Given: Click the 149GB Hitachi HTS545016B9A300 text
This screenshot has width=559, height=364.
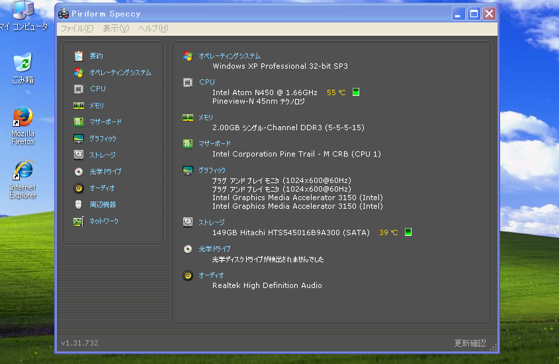Looking at the screenshot, I should click(x=291, y=233).
